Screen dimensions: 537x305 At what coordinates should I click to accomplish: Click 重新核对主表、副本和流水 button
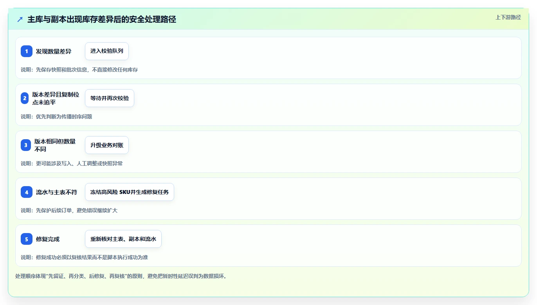pos(123,239)
